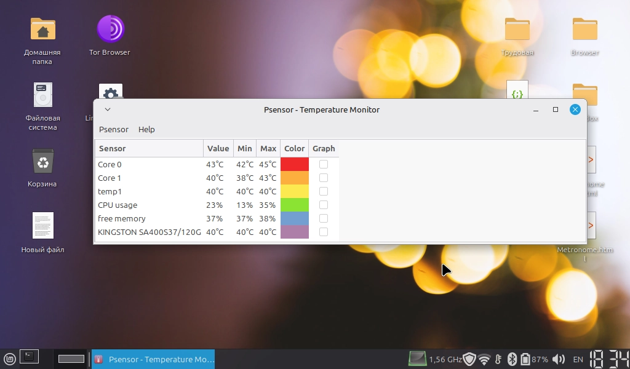This screenshot has width=630, height=369.
Task: Open the Psensor menu
Action: point(114,129)
